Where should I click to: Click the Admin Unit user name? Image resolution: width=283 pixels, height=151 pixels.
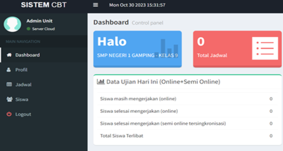click(x=39, y=21)
